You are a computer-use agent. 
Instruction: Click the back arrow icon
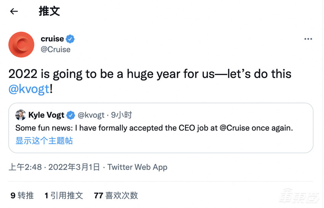[x=14, y=11]
